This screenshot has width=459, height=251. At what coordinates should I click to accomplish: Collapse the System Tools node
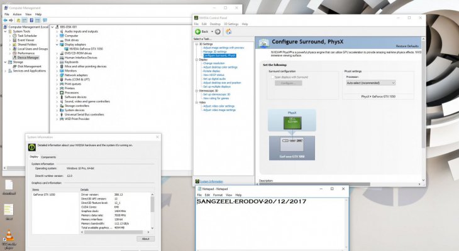pos(5,31)
